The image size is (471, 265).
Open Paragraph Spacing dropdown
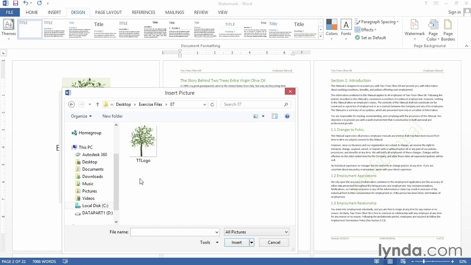point(377,22)
